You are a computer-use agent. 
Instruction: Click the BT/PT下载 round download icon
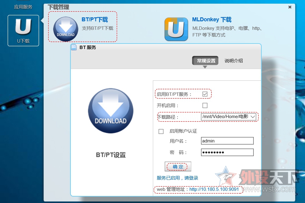pos(66,29)
